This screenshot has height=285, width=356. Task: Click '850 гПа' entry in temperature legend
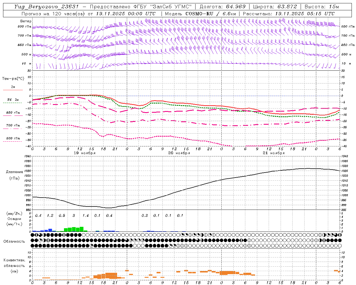tap(13, 113)
